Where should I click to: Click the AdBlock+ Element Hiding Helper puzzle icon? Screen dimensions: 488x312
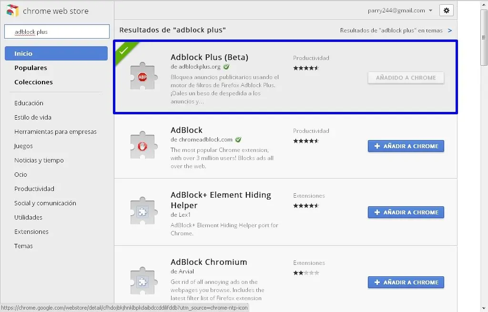(142, 211)
